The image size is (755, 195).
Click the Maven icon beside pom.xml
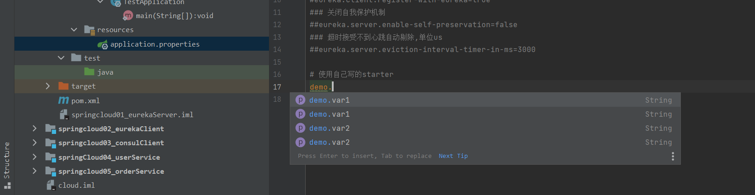point(64,100)
